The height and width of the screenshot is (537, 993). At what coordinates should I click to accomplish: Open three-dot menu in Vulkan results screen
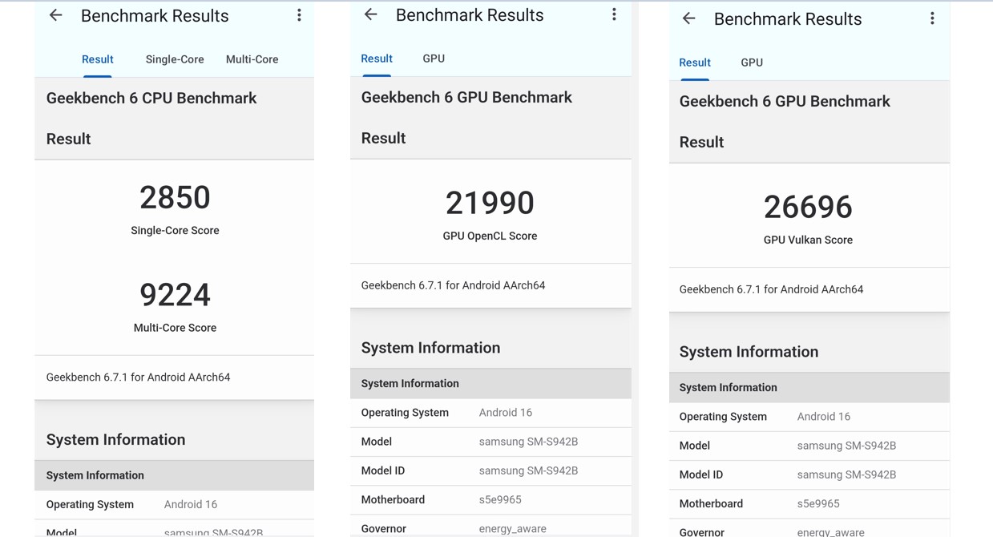pyautogui.click(x=932, y=18)
